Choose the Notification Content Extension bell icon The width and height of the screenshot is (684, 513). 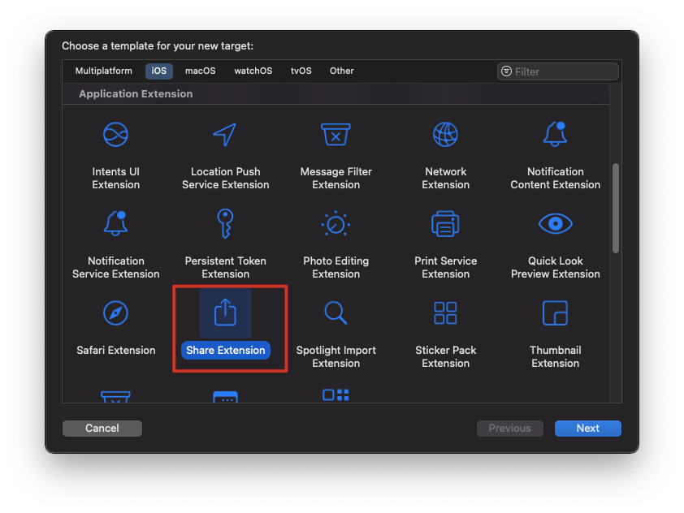[x=555, y=134]
